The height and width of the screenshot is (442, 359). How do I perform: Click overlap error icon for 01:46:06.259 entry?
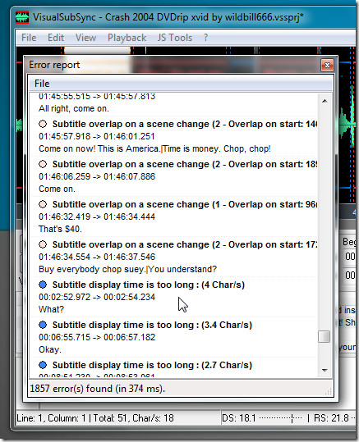43,164
